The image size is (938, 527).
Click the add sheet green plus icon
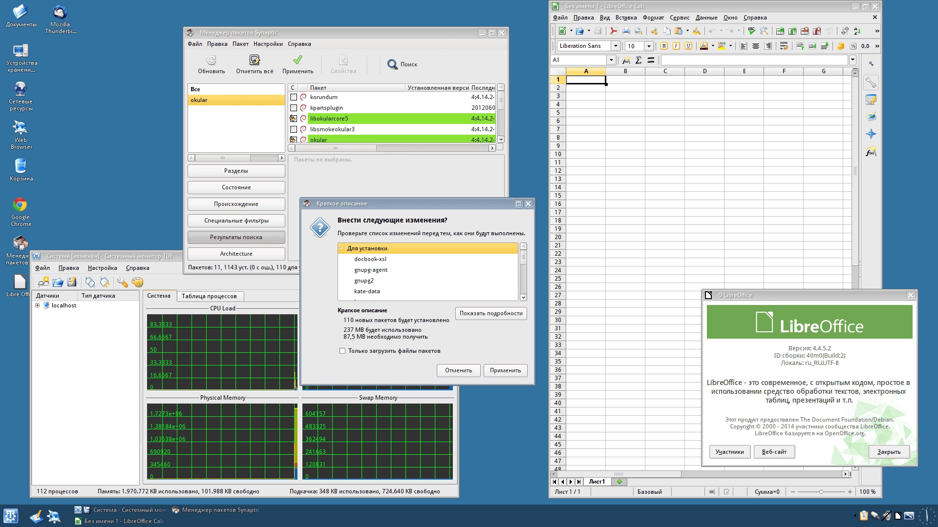(619, 482)
